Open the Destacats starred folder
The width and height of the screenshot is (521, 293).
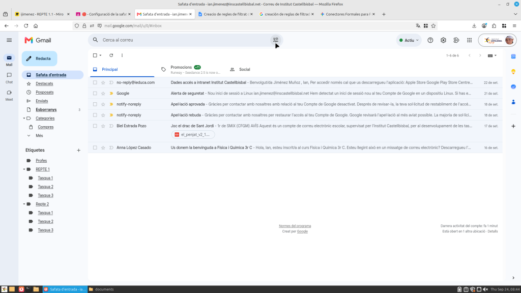pos(45,83)
